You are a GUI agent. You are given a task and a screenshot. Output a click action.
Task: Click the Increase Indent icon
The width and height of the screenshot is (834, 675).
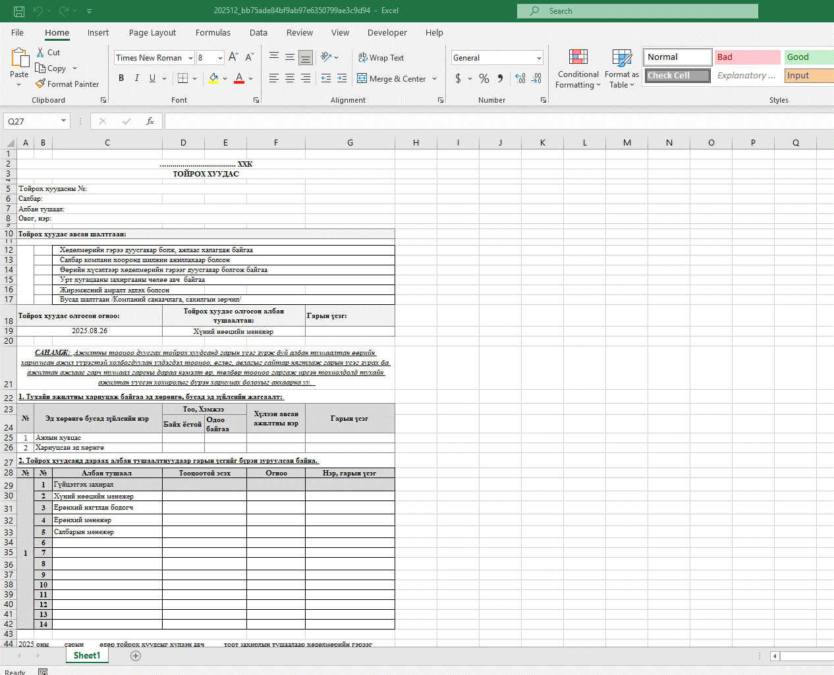coord(341,78)
